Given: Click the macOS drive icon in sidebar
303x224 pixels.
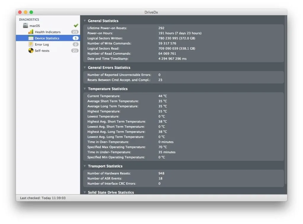Looking at the screenshot, I should coord(25,25).
